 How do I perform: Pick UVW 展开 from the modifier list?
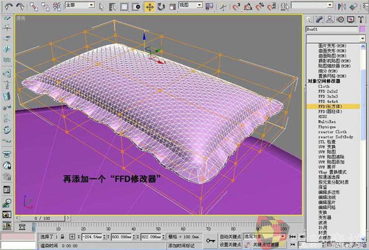click(x=327, y=167)
